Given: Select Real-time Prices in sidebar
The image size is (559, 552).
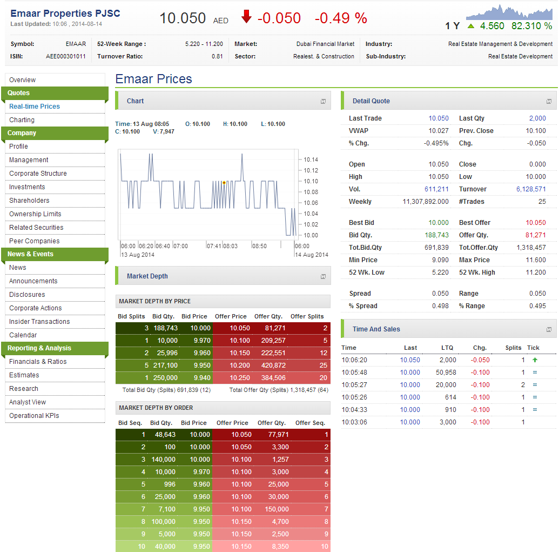Looking at the screenshot, I should (x=35, y=107).
